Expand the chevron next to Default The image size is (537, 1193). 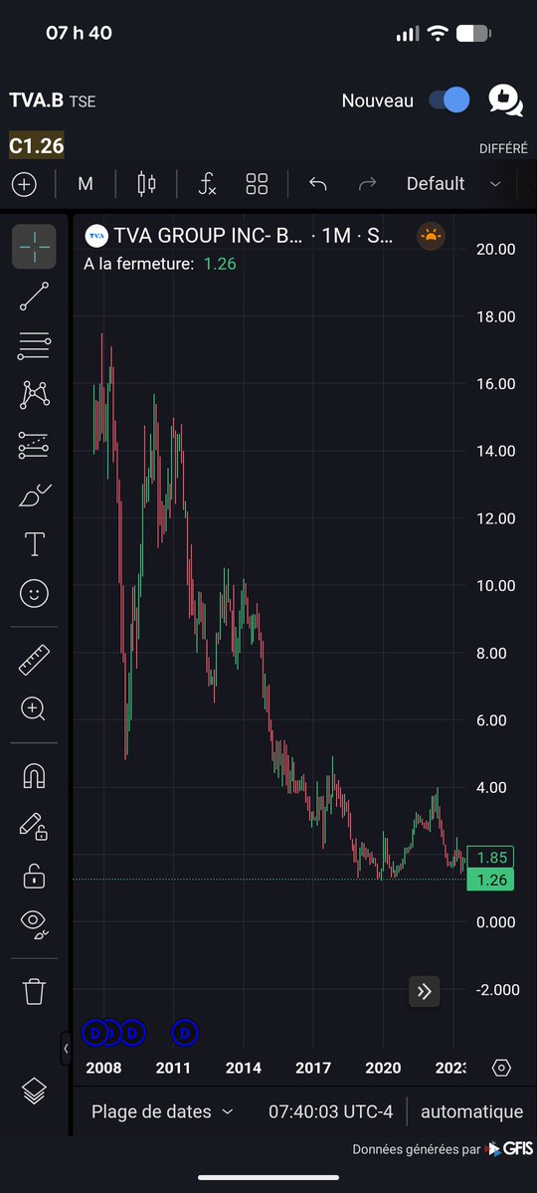(x=495, y=184)
